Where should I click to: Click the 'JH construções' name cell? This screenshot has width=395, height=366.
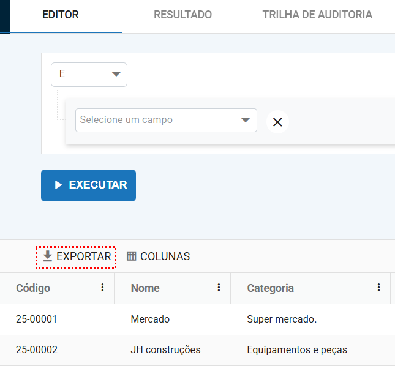click(165, 350)
